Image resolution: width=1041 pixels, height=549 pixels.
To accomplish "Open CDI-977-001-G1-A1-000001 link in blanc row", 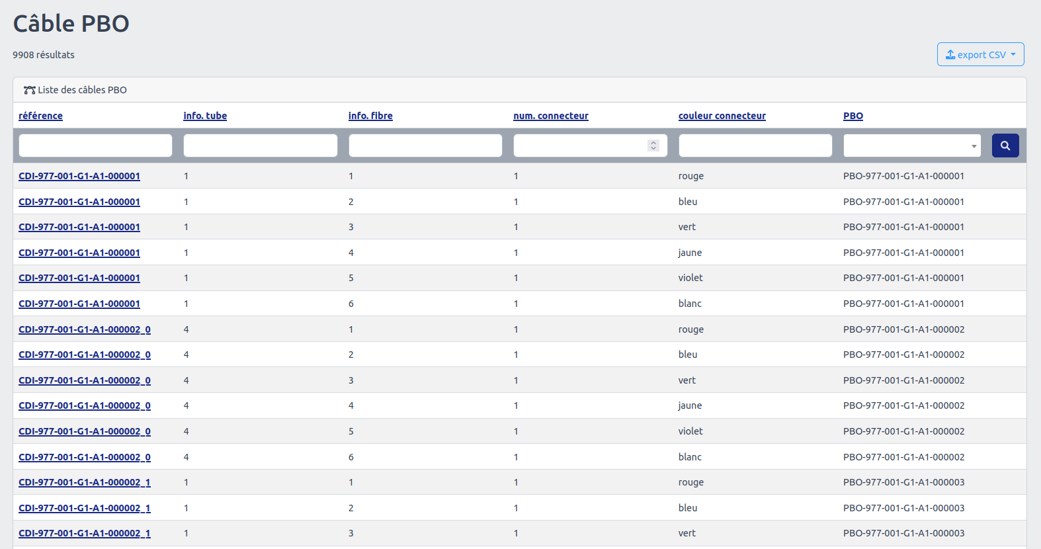I will pos(79,304).
